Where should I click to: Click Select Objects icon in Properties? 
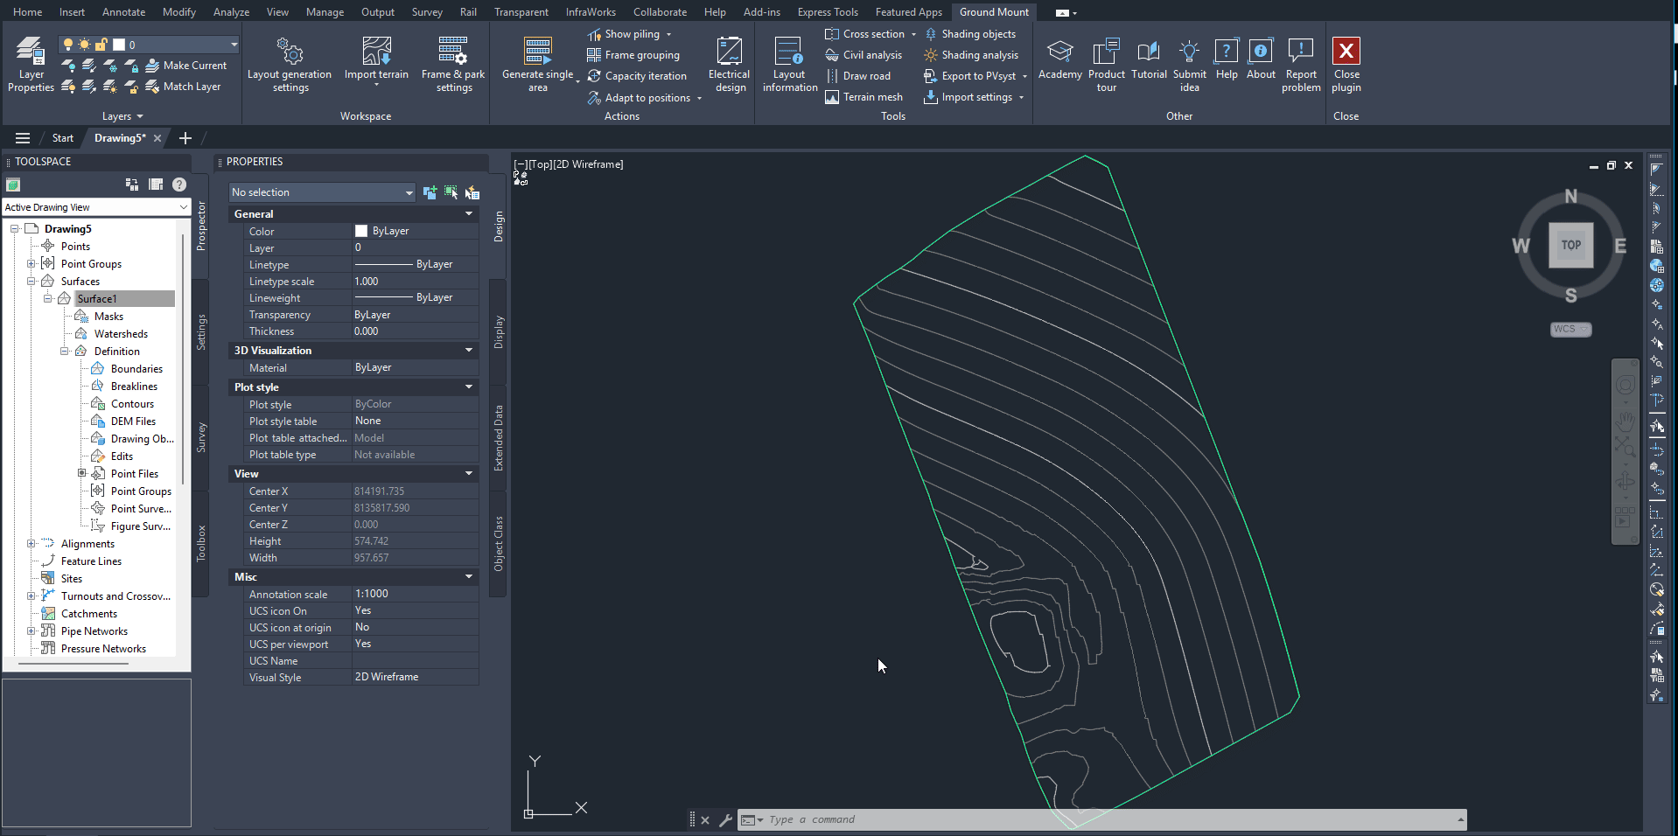tap(451, 192)
